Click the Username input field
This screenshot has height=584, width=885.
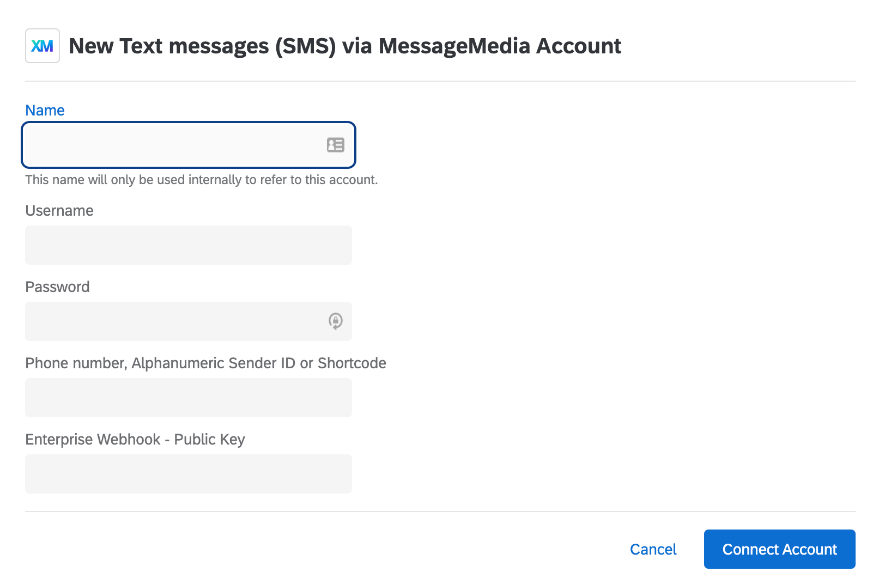pos(188,245)
